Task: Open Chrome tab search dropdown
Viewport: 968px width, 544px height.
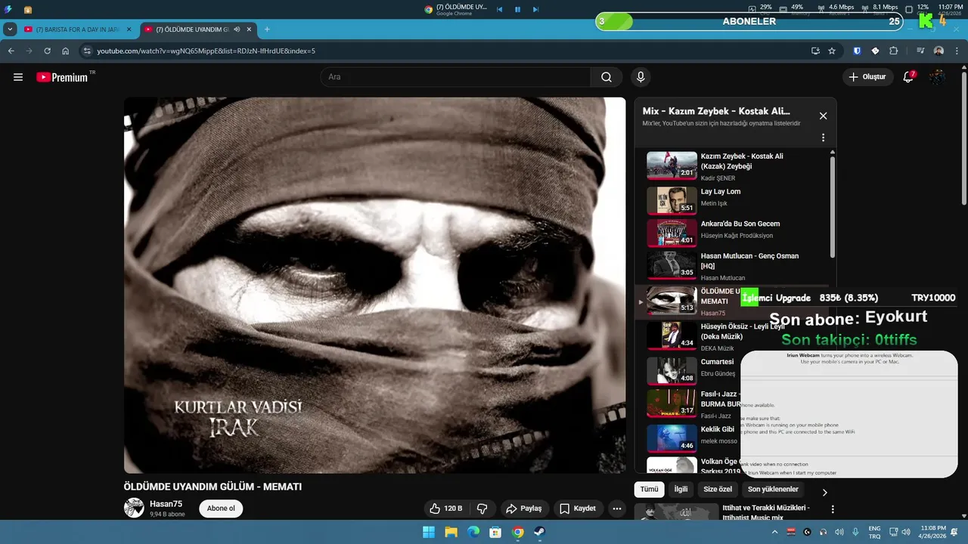Action: 10,29
